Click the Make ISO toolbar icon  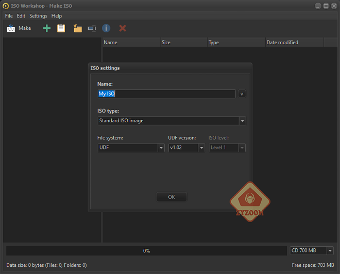click(11, 28)
